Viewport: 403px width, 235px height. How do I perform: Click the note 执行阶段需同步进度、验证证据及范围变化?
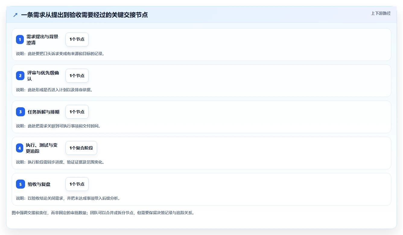point(60,162)
